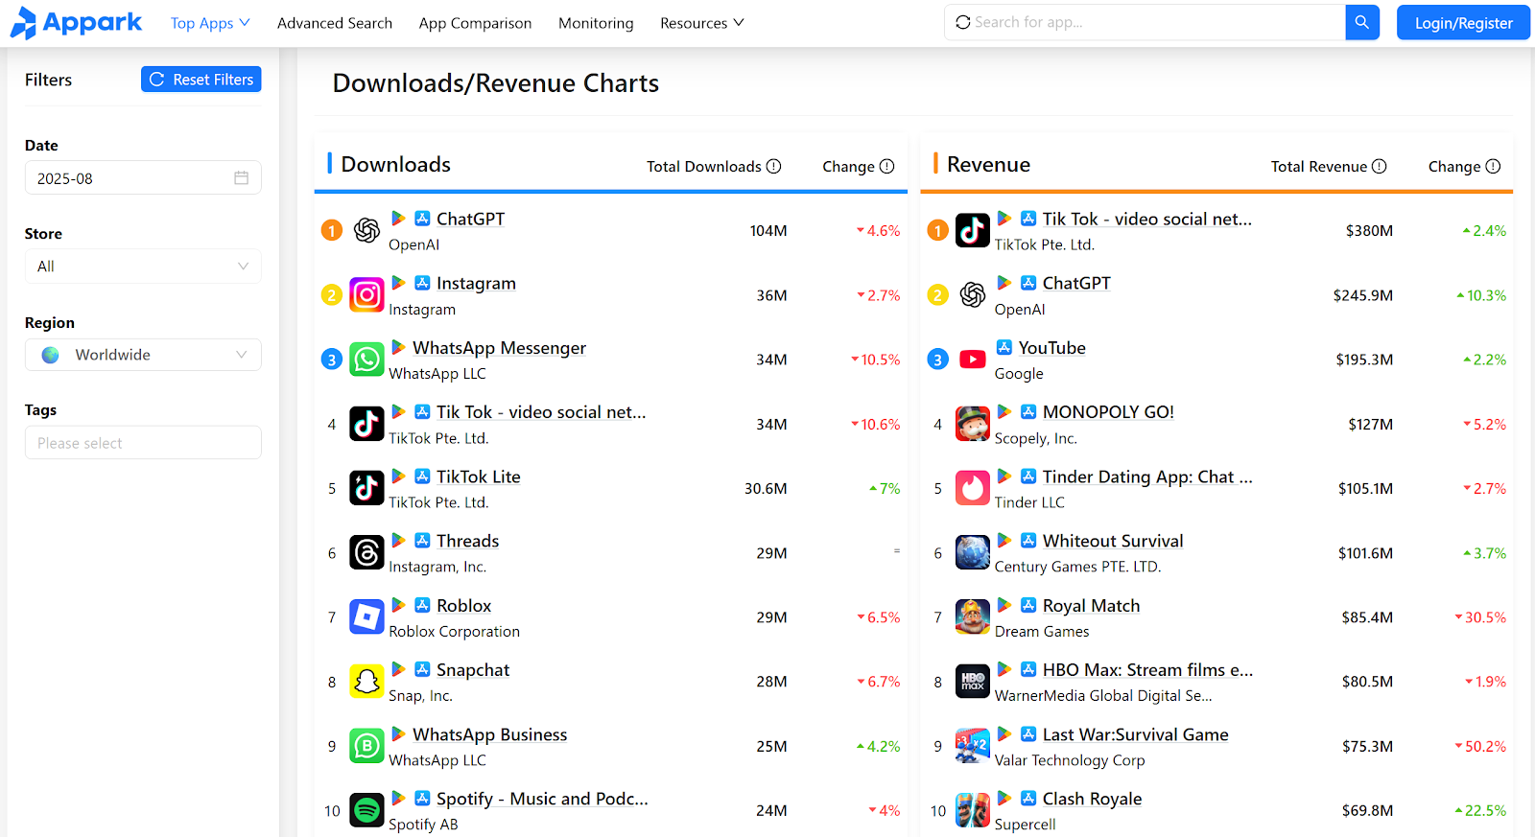This screenshot has width=1535, height=837.
Task: Click the Spotify app icon
Action: click(366, 810)
